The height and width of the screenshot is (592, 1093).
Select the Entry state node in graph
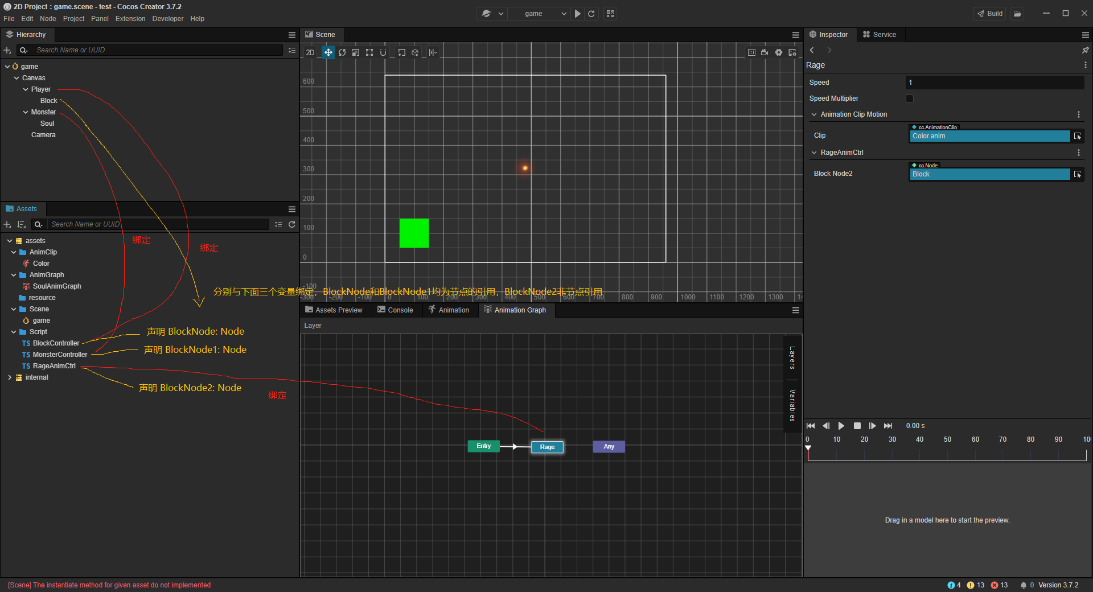[484, 446]
